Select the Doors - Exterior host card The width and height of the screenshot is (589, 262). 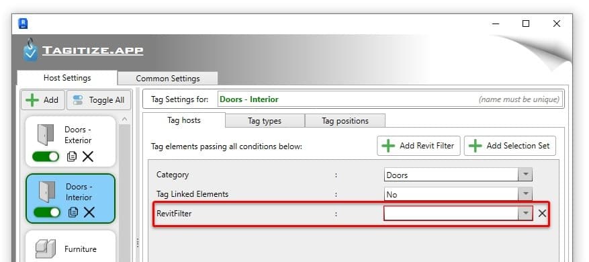(x=71, y=141)
